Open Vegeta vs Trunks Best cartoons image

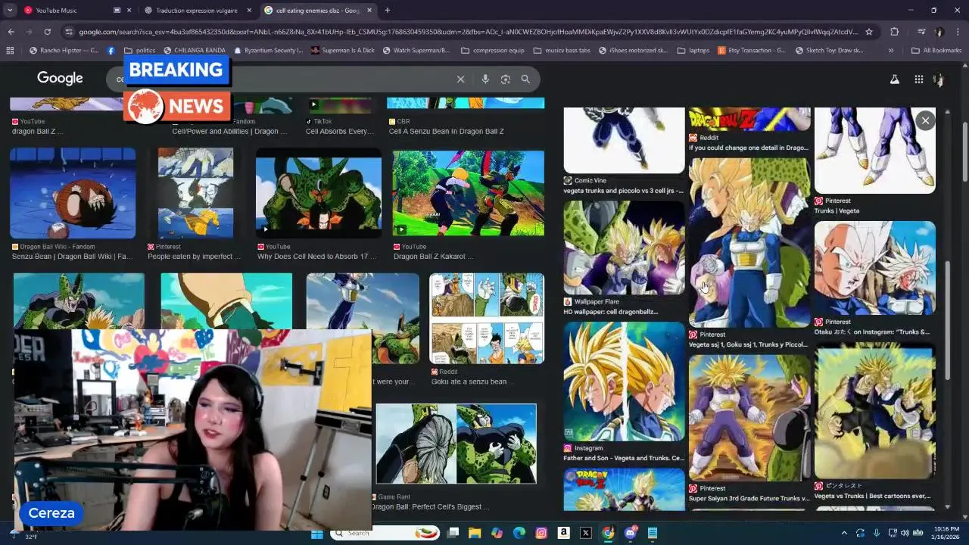coord(874,413)
